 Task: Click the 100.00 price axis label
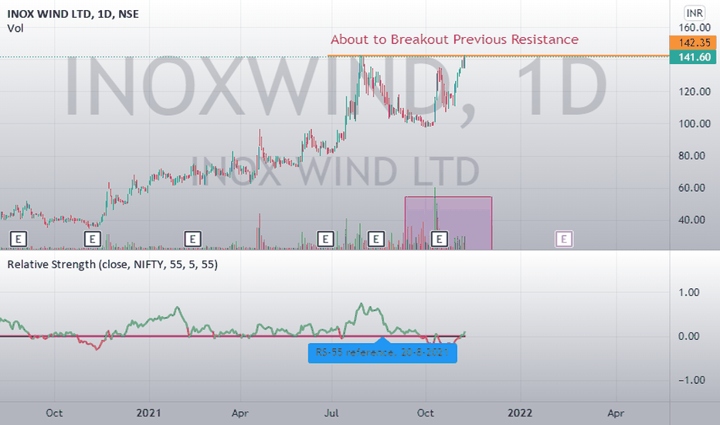coord(695,124)
